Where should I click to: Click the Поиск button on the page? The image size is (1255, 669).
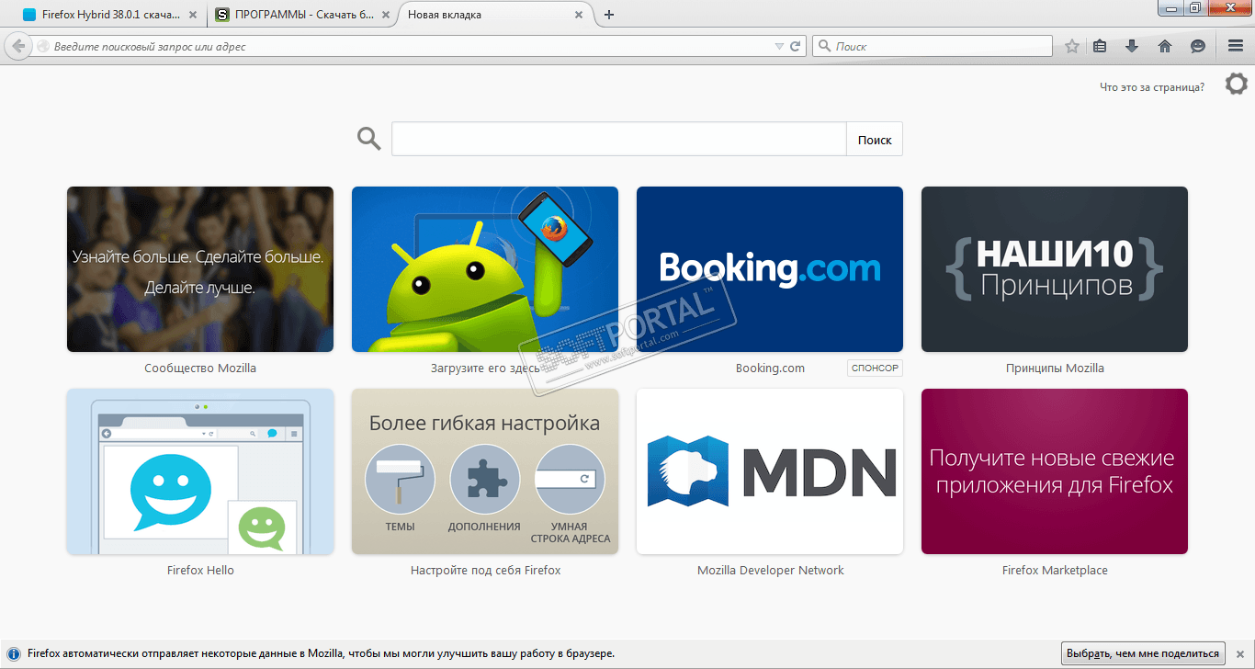(875, 140)
